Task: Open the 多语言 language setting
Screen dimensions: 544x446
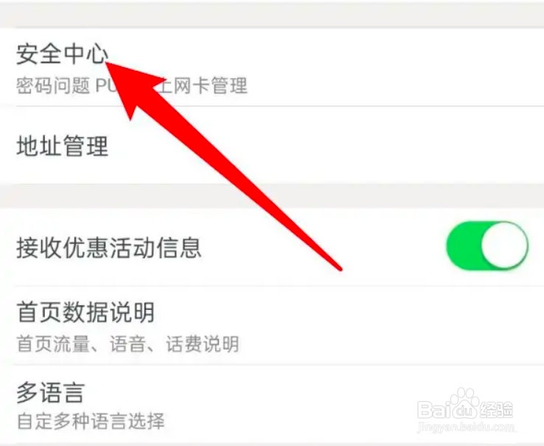Action: pyautogui.click(x=272, y=404)
